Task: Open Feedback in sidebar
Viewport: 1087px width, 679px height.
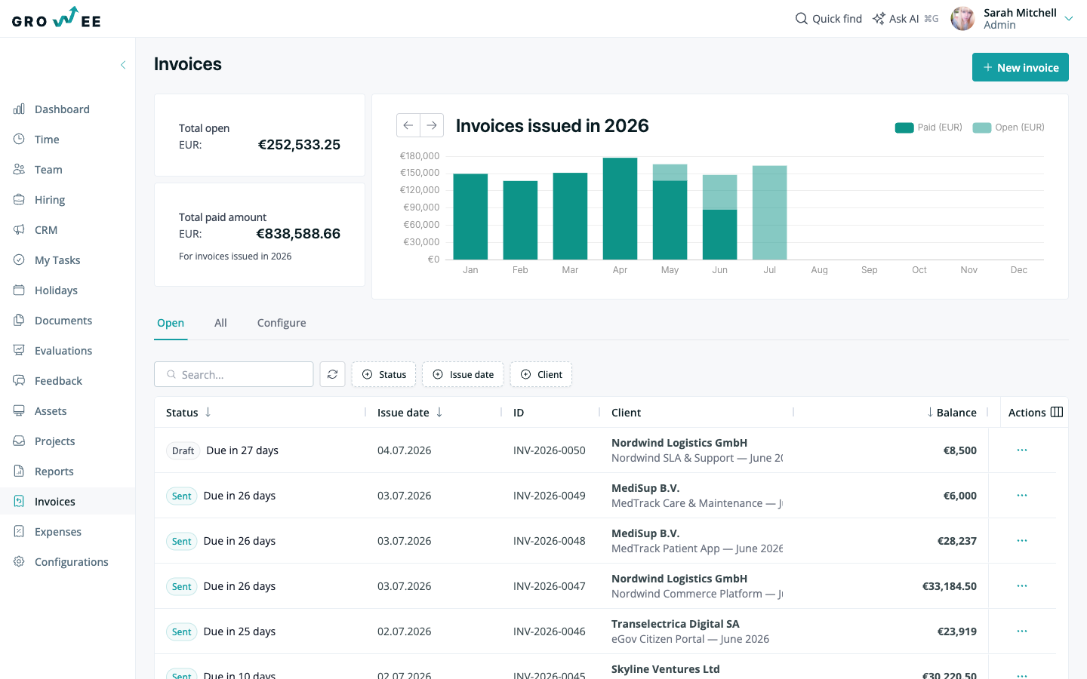Action: click(x=58, y=381)
